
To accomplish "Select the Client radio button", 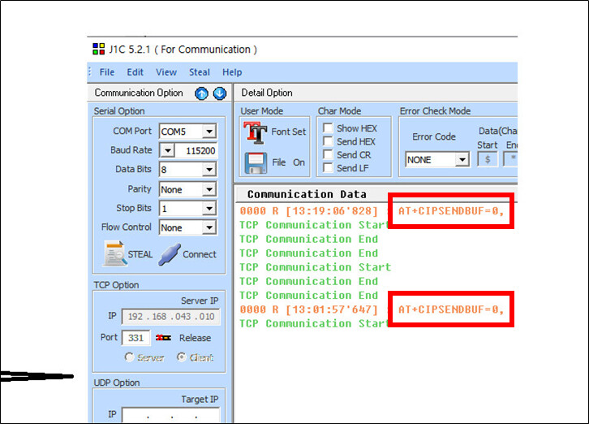I will [x=182, y=357].
